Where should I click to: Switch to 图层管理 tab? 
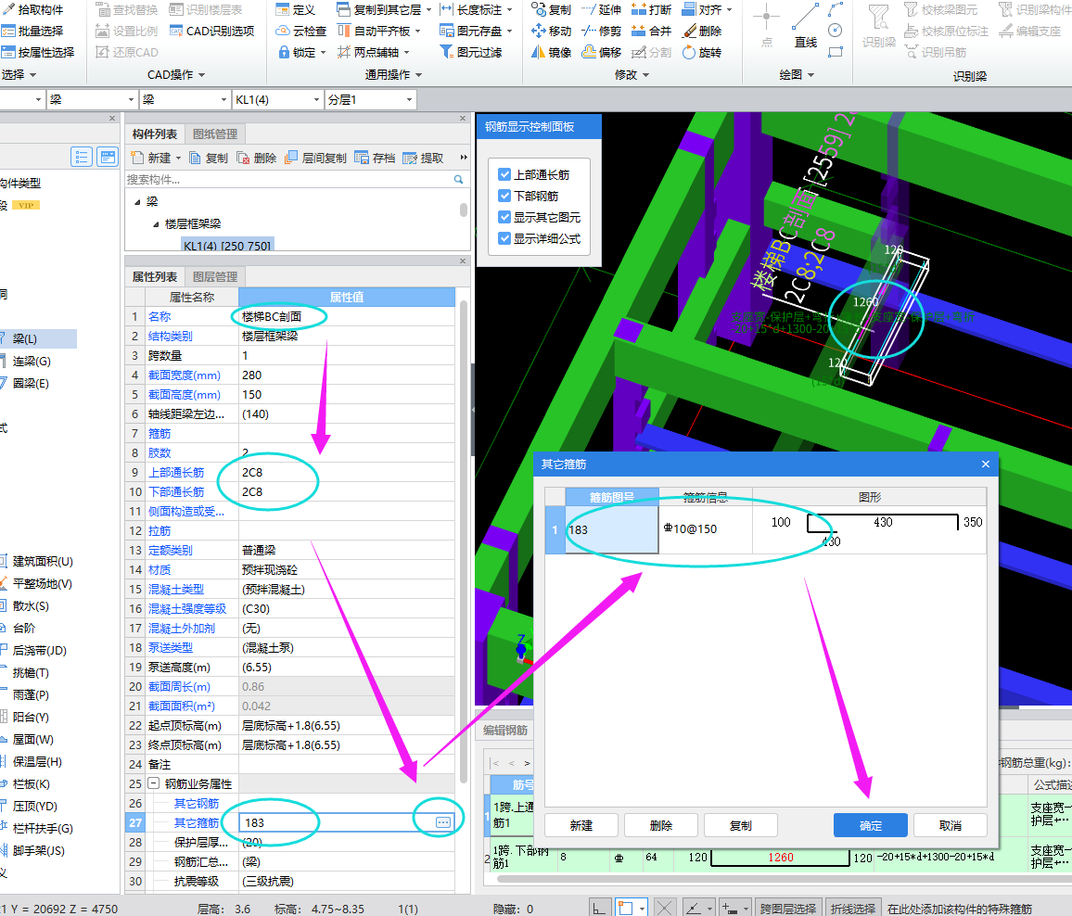coord(214,277)
